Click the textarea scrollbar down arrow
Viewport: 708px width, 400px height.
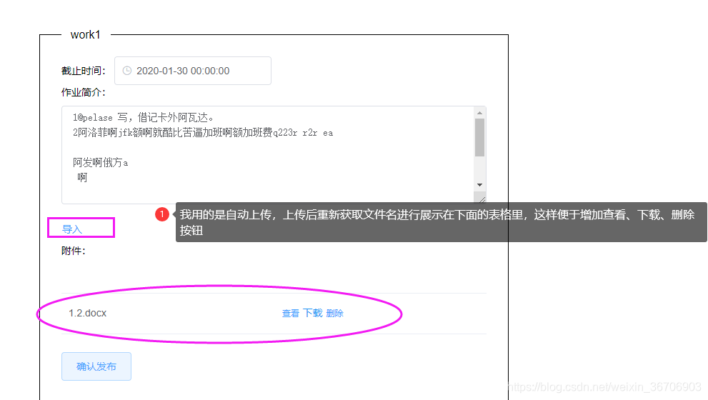click(479, 185)
